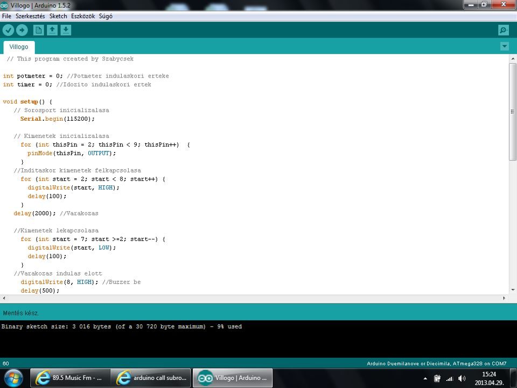Click the horizontal scrollbar left arrow

click(x=4, y=298)
